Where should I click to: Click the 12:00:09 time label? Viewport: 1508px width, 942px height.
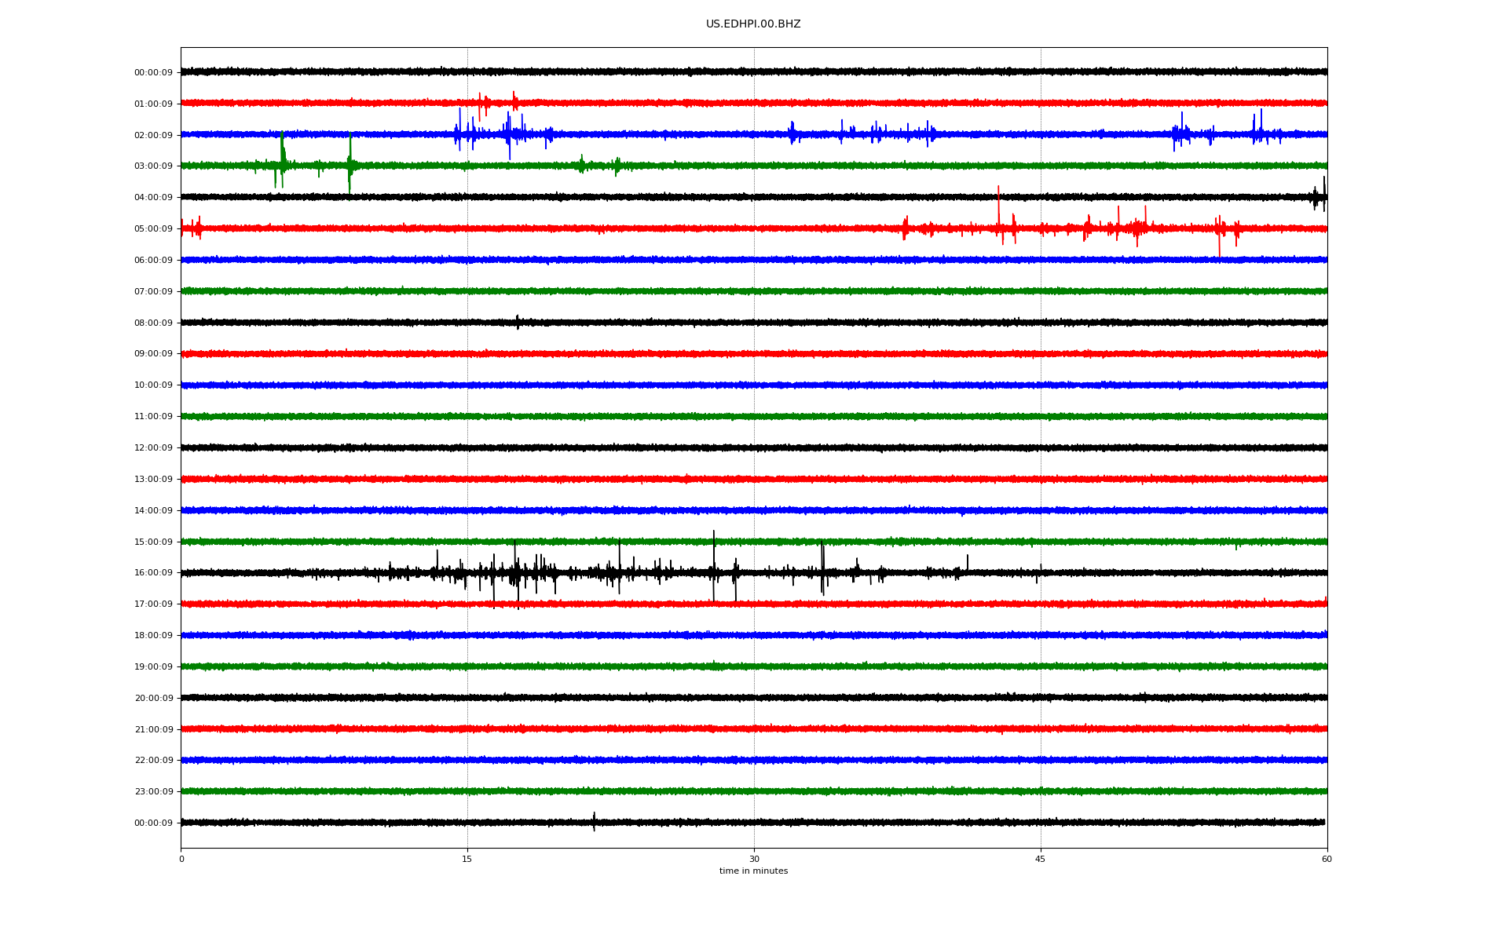click(153, 448)
